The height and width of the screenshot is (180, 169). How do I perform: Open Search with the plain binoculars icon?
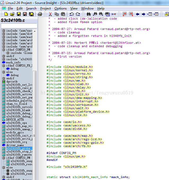[x=89, y=14]
